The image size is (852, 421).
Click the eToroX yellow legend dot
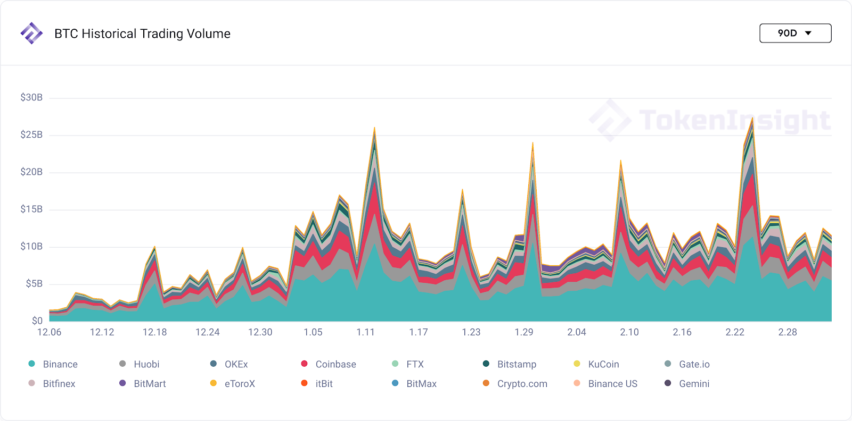(x=214, y=383)
